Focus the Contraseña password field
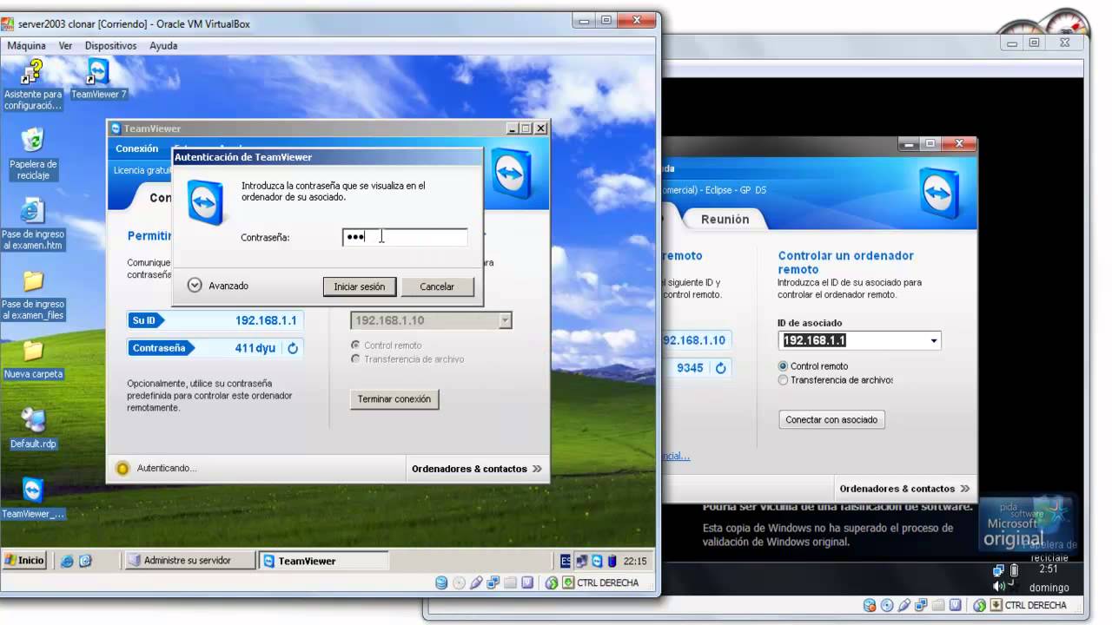 point(405,237)
